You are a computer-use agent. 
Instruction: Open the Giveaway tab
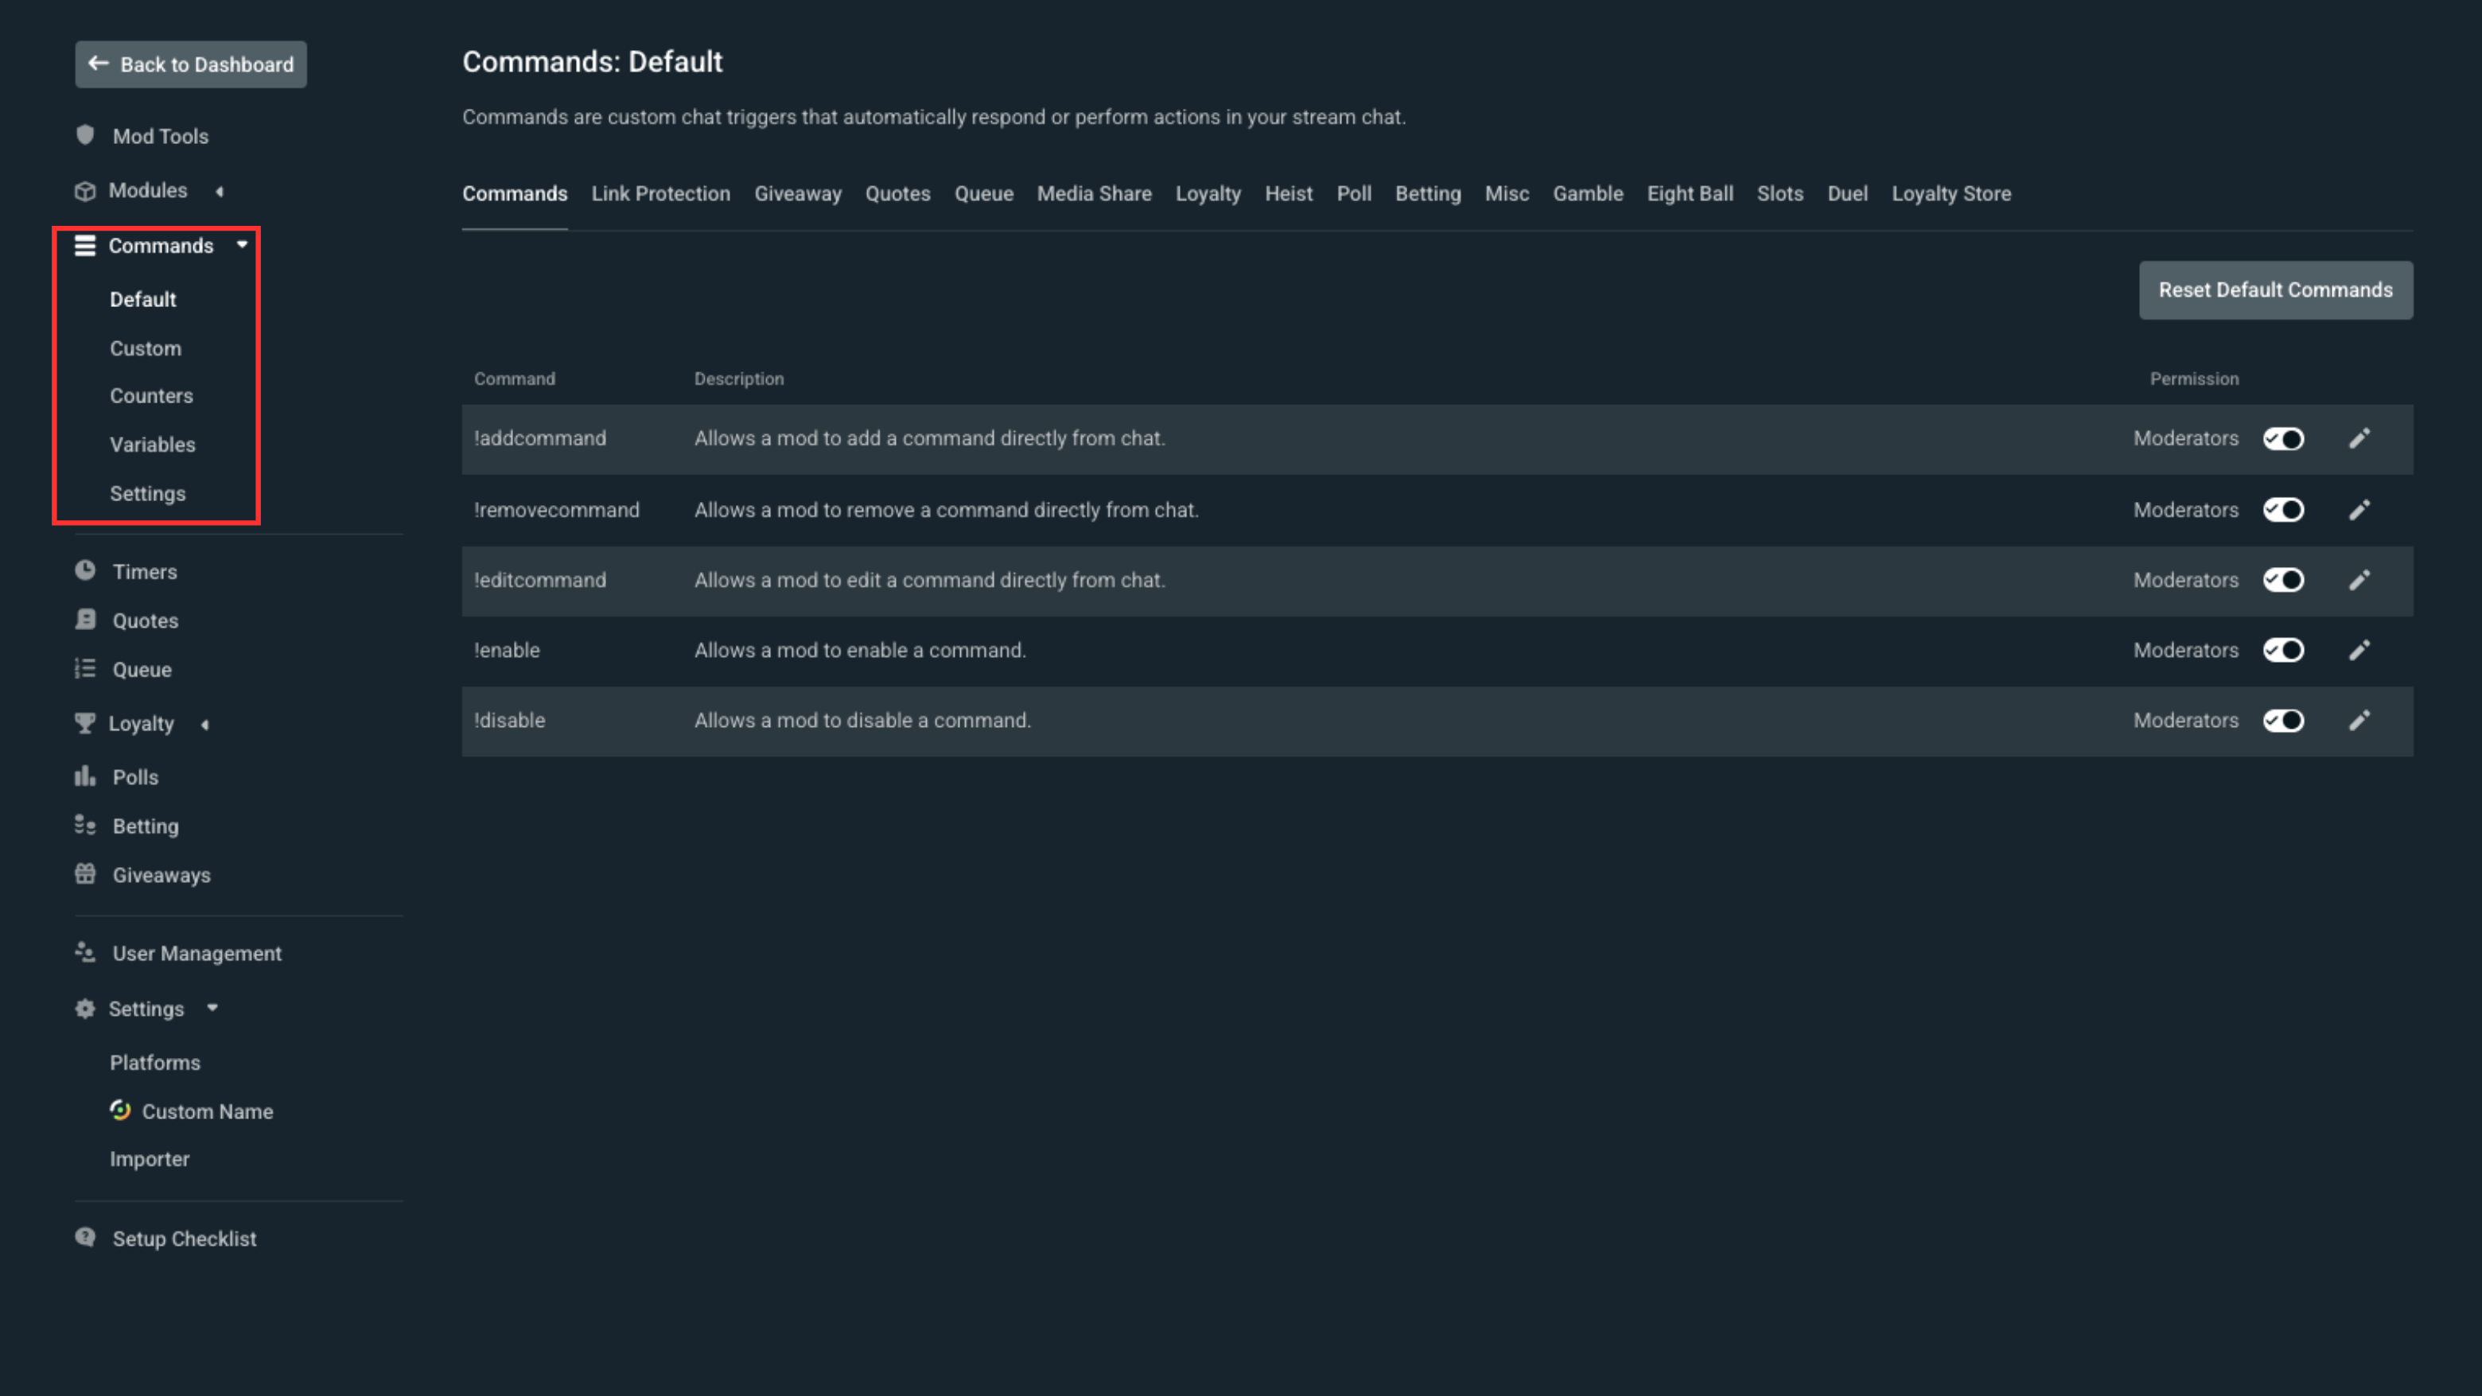tap(798, 193)
